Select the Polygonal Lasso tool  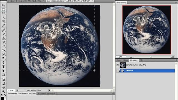(x=3, y=13)
